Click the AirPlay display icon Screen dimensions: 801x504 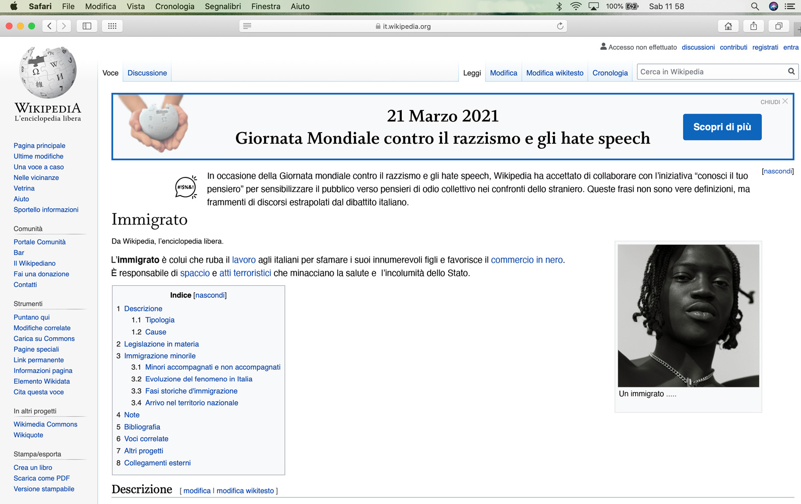point(593,6)
